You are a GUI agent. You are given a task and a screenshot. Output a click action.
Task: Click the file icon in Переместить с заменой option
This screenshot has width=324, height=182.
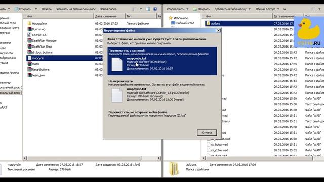coord(117,64)
